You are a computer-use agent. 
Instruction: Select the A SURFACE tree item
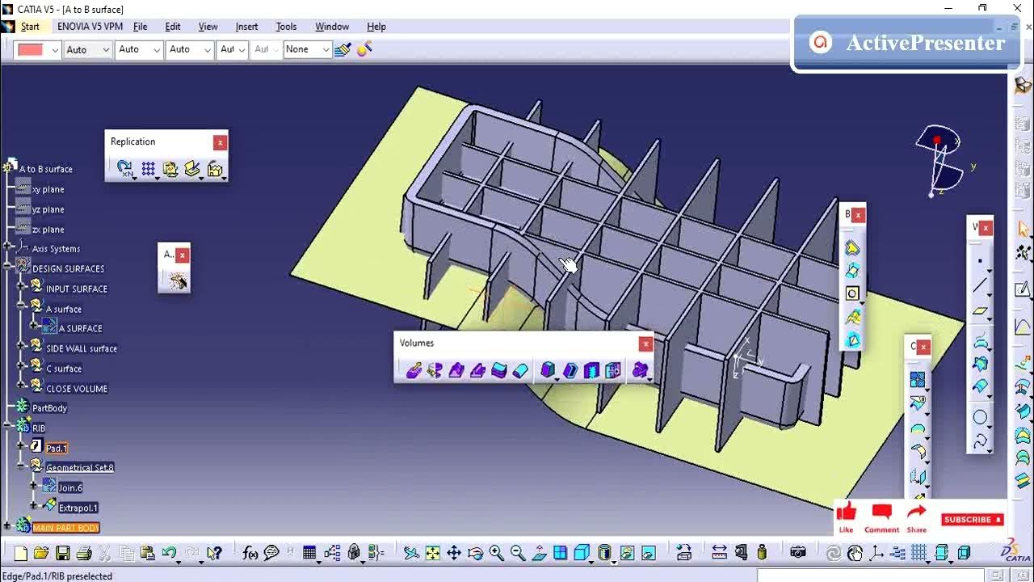(x=80, y=328)
